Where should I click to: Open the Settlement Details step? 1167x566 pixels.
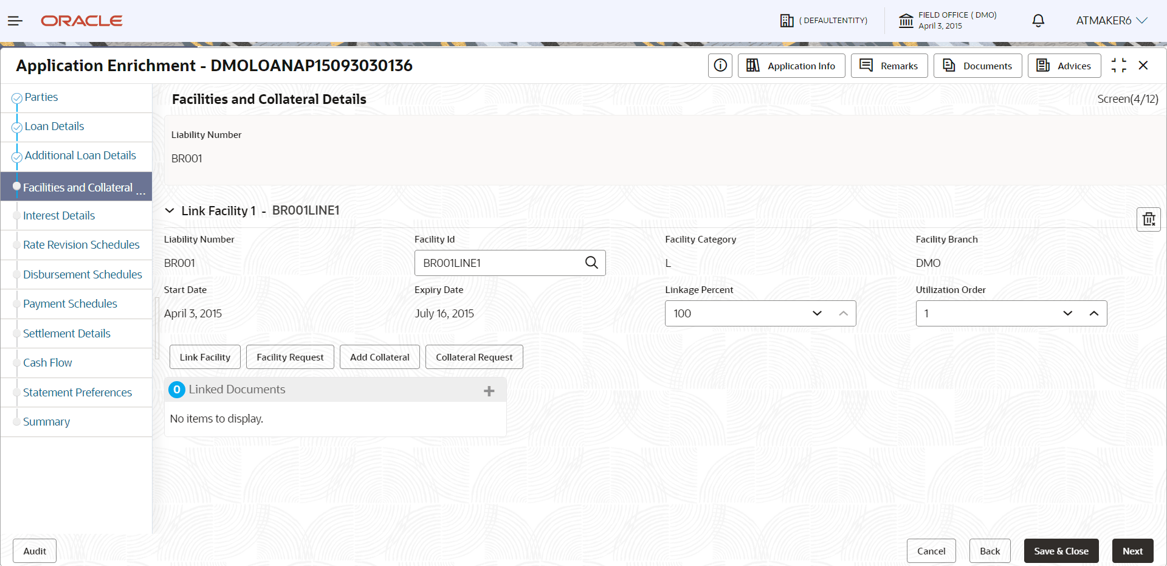pyautogui.click(x=67, y=334)
